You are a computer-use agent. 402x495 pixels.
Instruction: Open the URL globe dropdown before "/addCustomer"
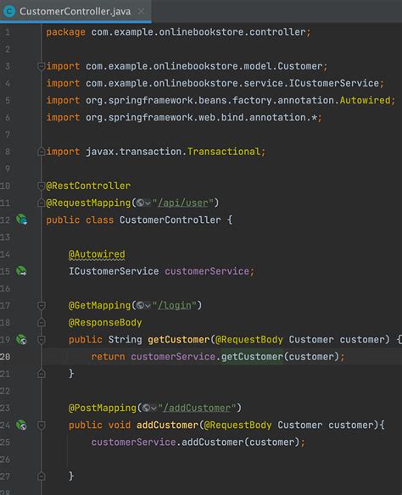[x=149, y=408]
